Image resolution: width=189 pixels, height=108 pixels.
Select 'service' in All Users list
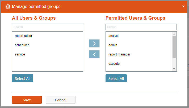coord(20,54)
